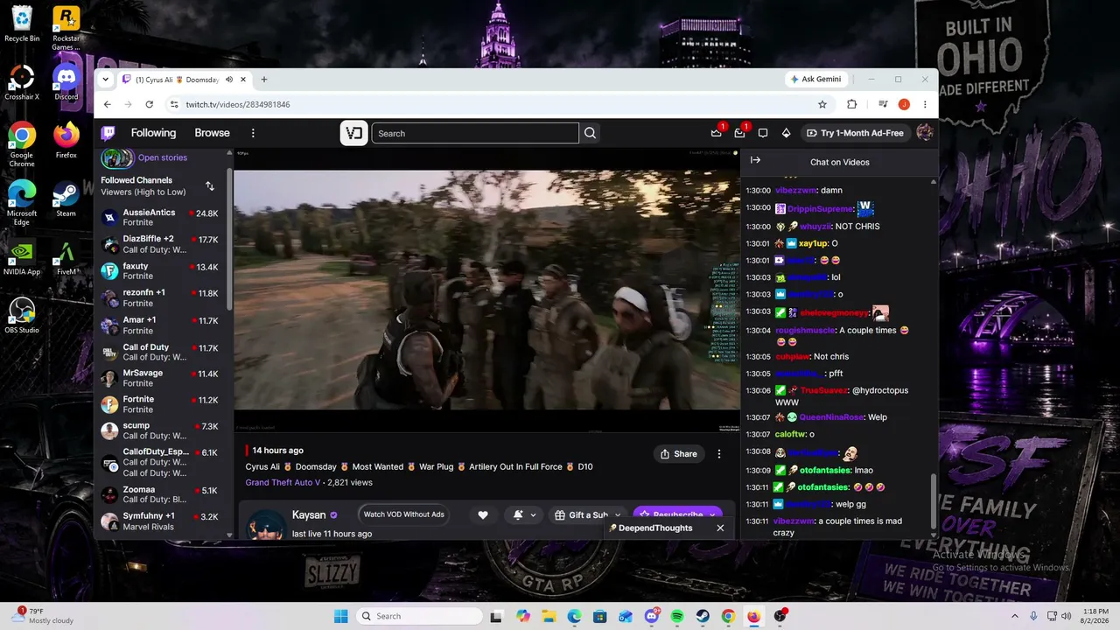
Task: Bookmark this page with the star icon
Action: click(822, 104)
